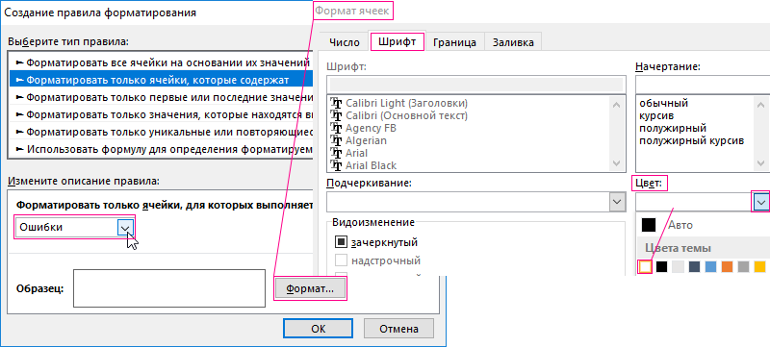
Task: Select Форматировать только ячейки, которые содержат
Action: click(x=161, y=80)
